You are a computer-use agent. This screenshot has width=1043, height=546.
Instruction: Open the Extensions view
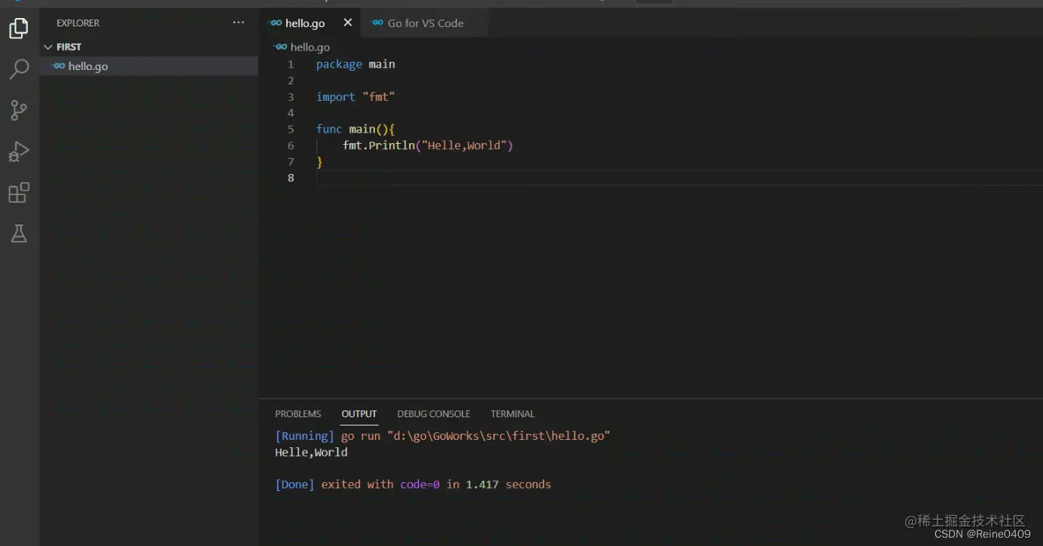[19, 193]
